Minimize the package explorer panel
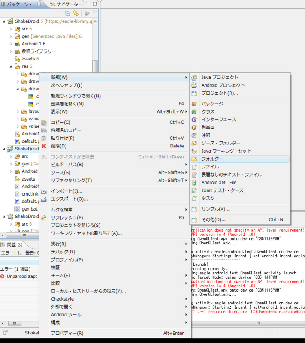Viewport: 305px width, 343px height. pyautogui.click(x=88, y=3)
